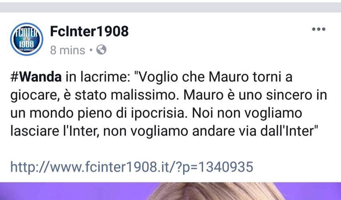Open the three-dot post options menu

(x=319, y=29)
